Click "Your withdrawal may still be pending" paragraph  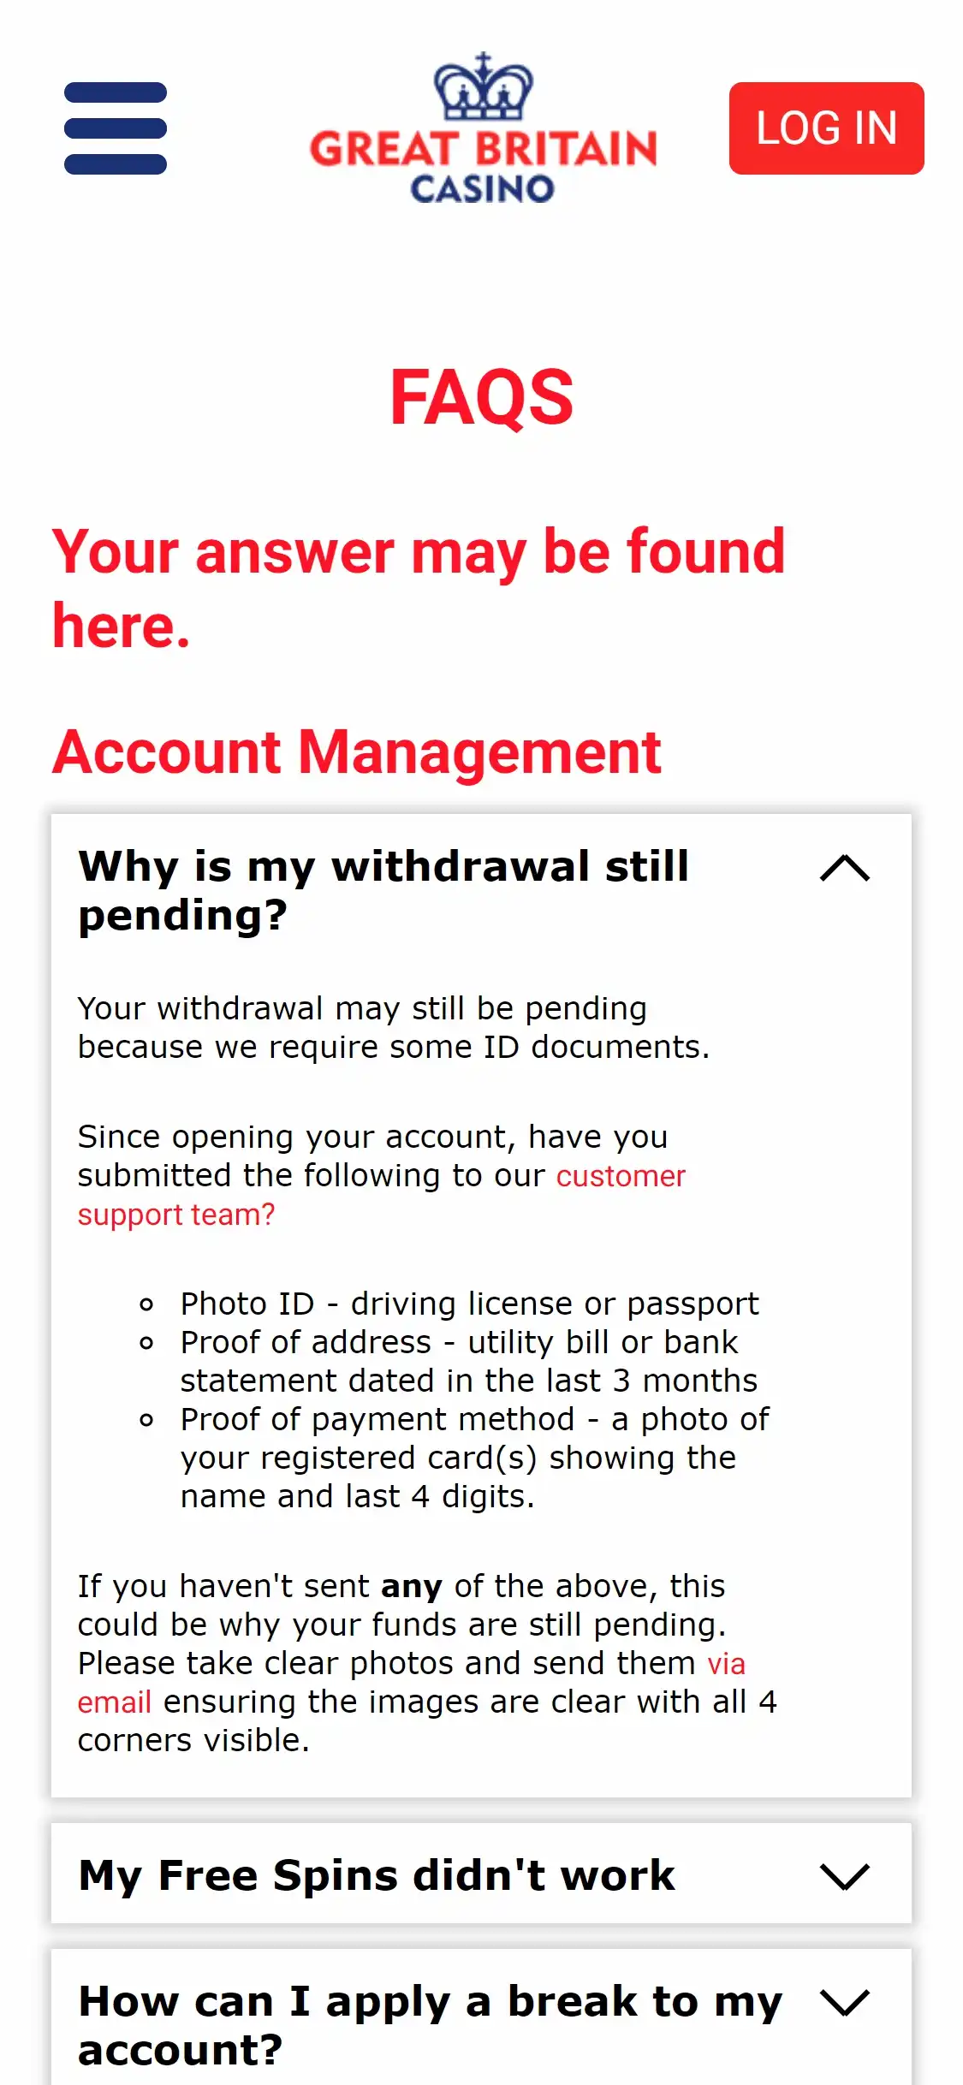(393, 1027)
